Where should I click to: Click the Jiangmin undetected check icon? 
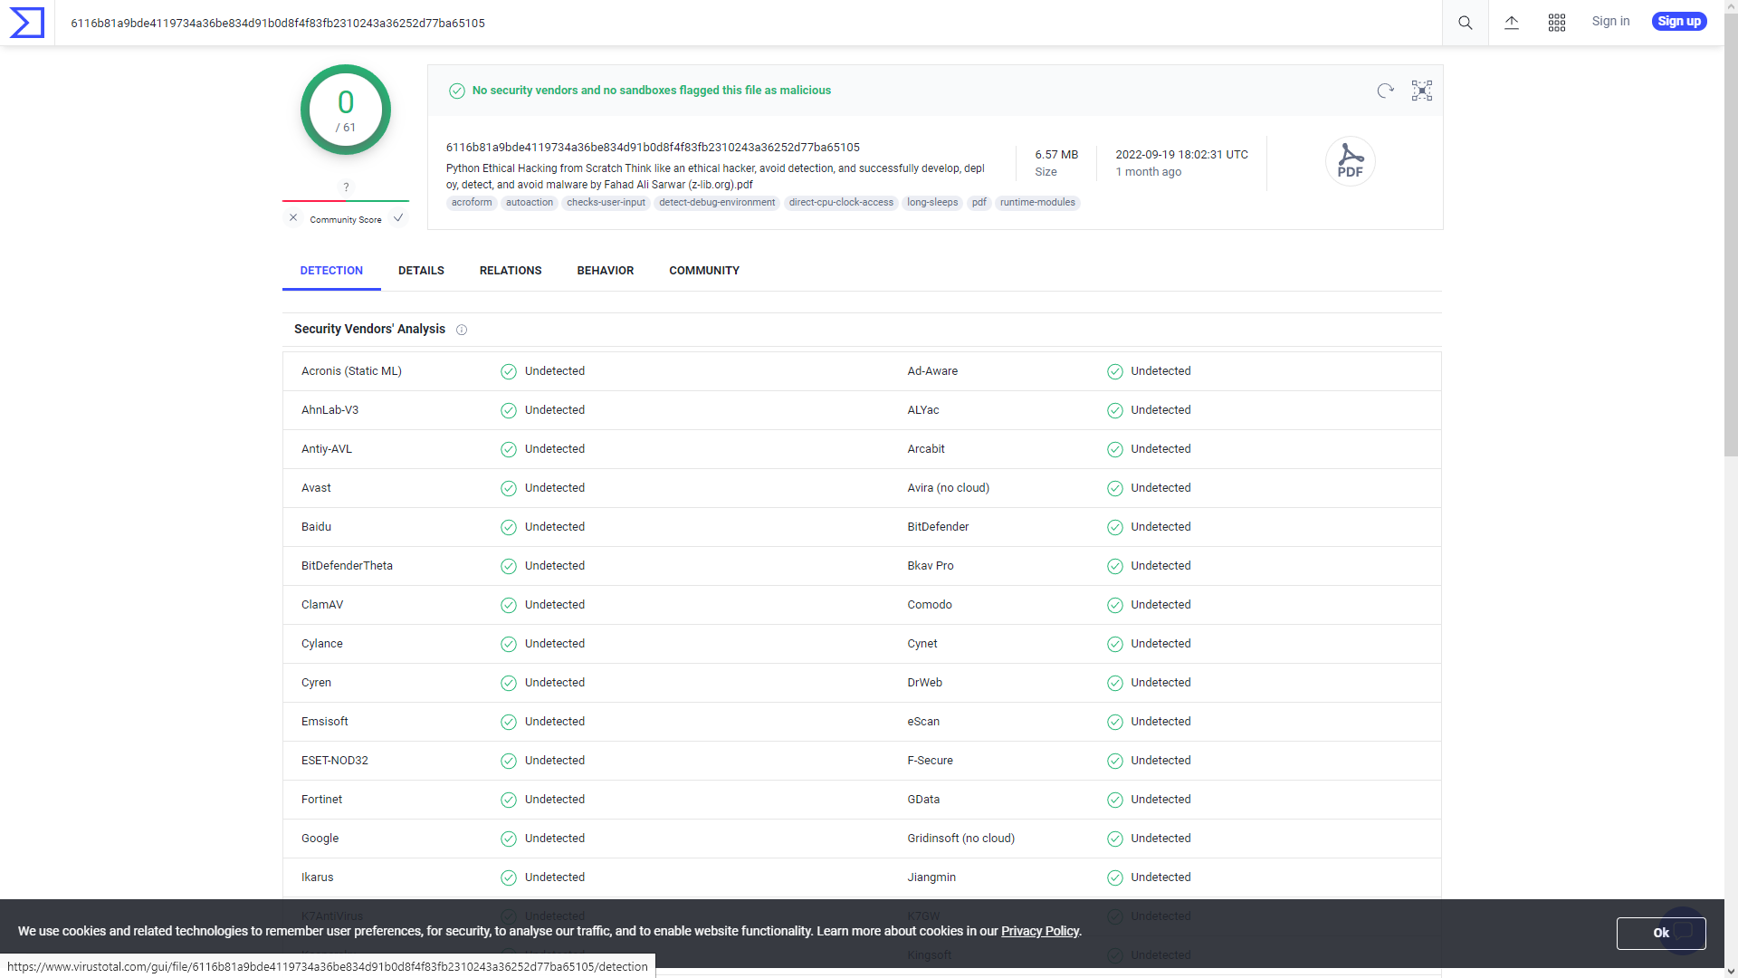coord(1115,878)
